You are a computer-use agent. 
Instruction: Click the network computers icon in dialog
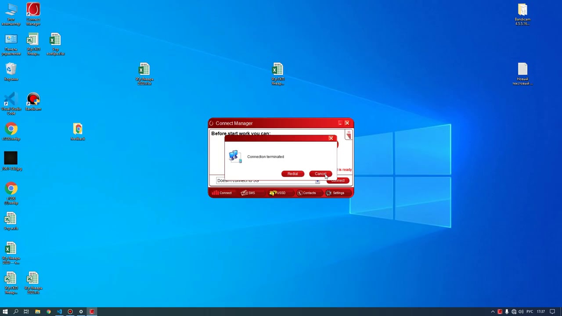[235, 156]
